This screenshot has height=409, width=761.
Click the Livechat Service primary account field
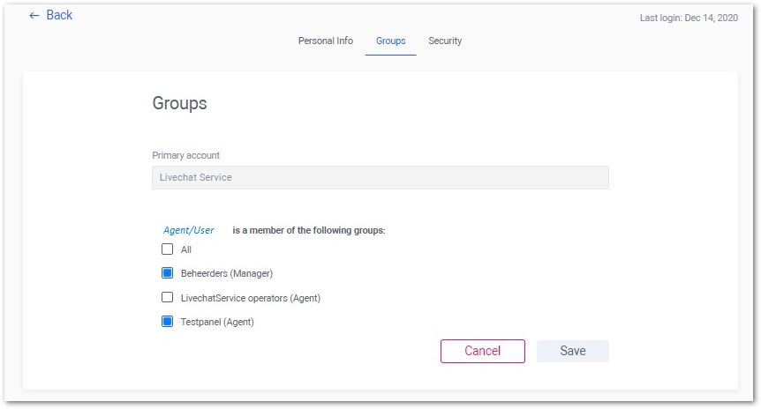pyautogui.click(x=380, y=177)
